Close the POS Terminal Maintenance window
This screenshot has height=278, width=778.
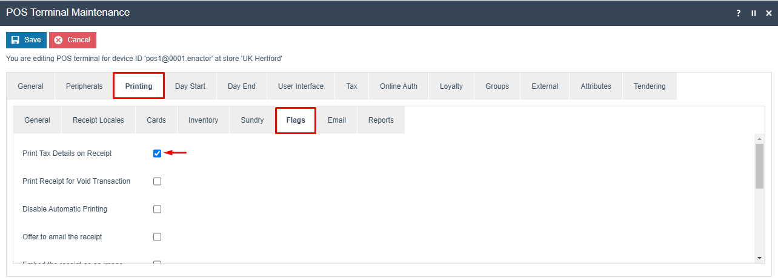point(769,13)
